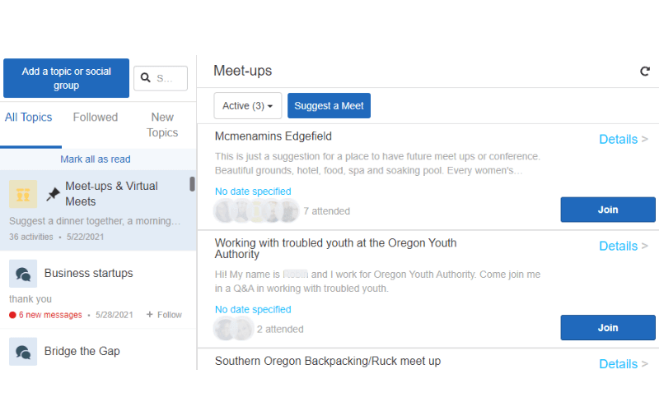Click the Bridge the Gap chat icon
This screenshot has width=659, height=411.
click(x=23, y=352)
